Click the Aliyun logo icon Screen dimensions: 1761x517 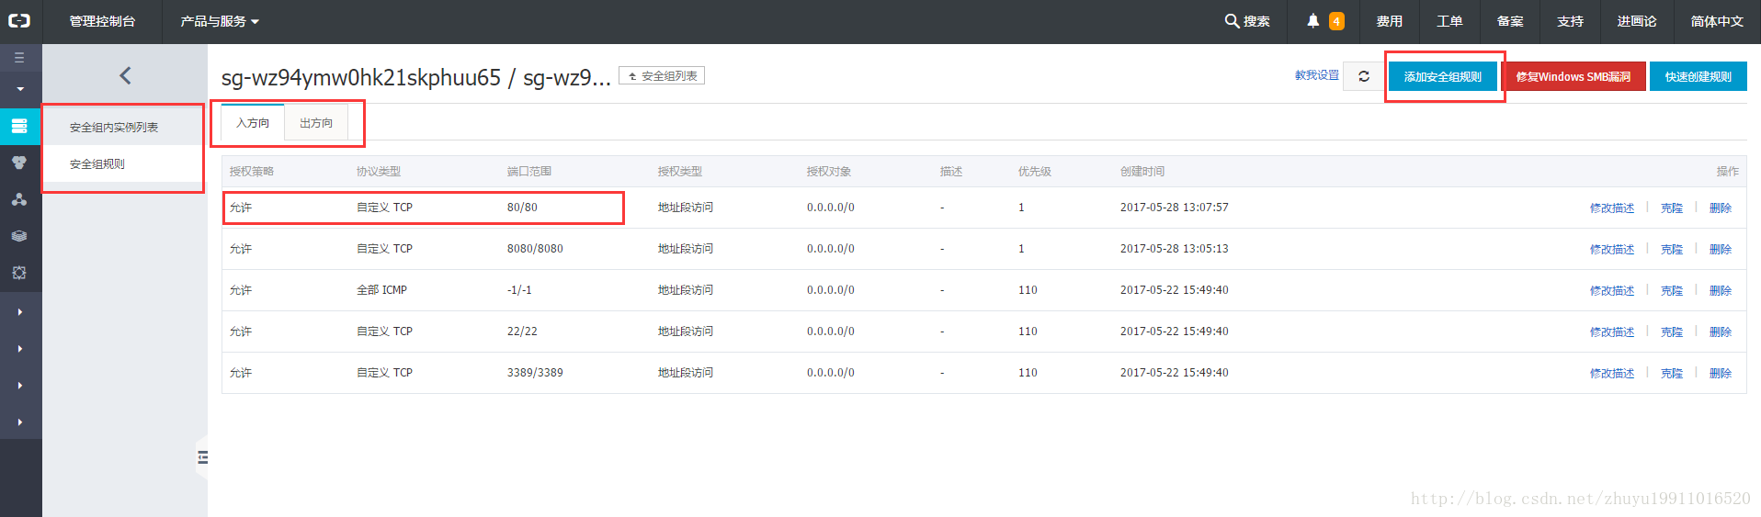coord(19,20)
